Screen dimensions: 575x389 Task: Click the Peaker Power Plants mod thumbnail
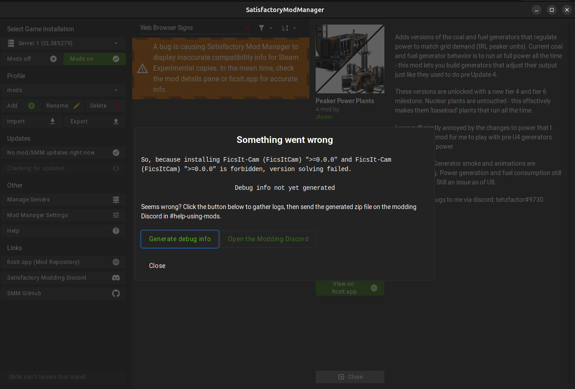pyautogui.click(x=350, y=59)
